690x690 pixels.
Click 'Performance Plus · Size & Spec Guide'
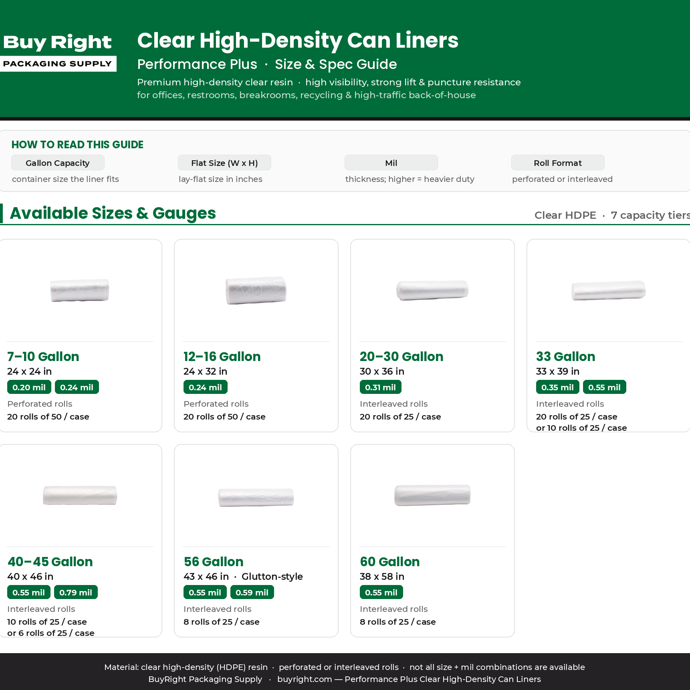[267, 64]
